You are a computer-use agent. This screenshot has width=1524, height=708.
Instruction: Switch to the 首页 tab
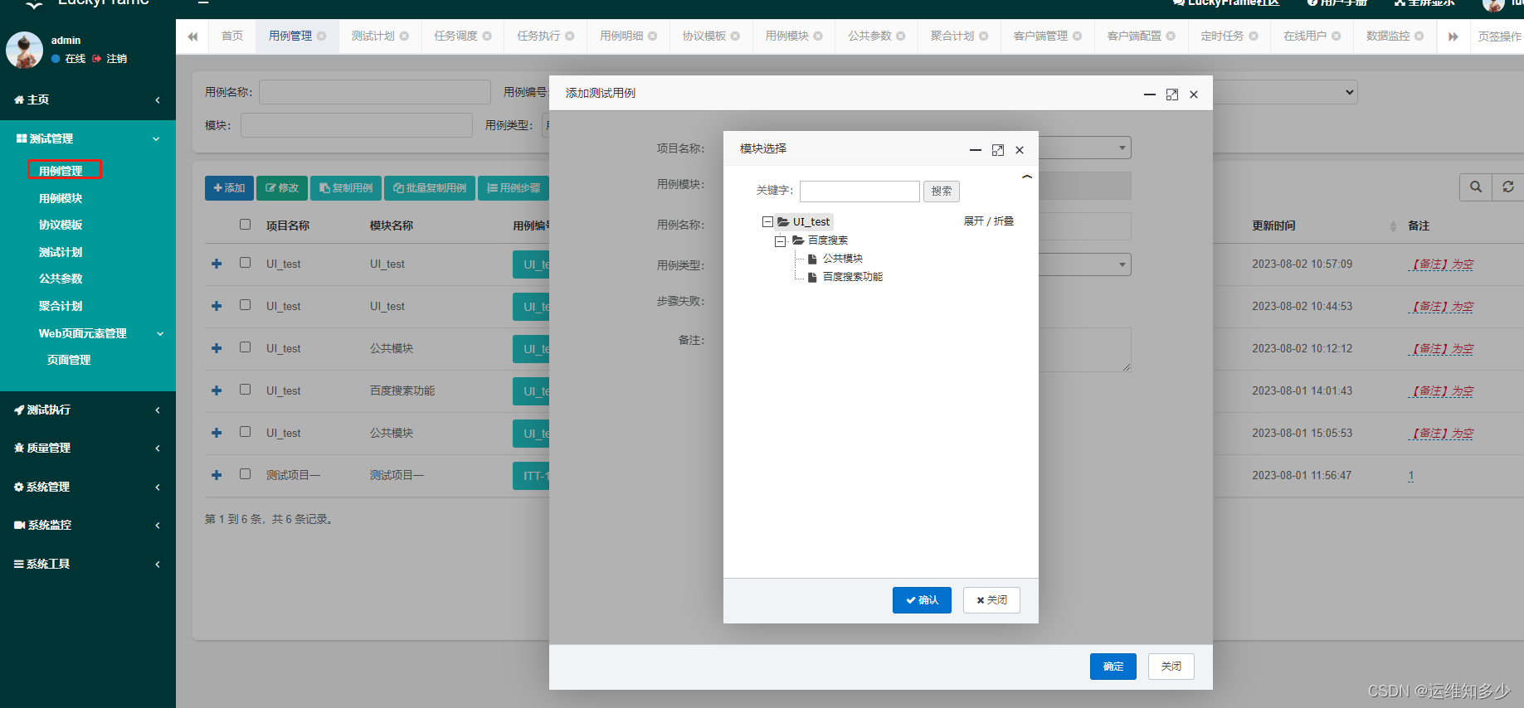pos(232,36)
